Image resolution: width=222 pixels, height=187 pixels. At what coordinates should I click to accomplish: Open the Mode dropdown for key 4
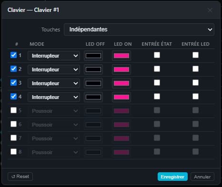click(54, 97)
